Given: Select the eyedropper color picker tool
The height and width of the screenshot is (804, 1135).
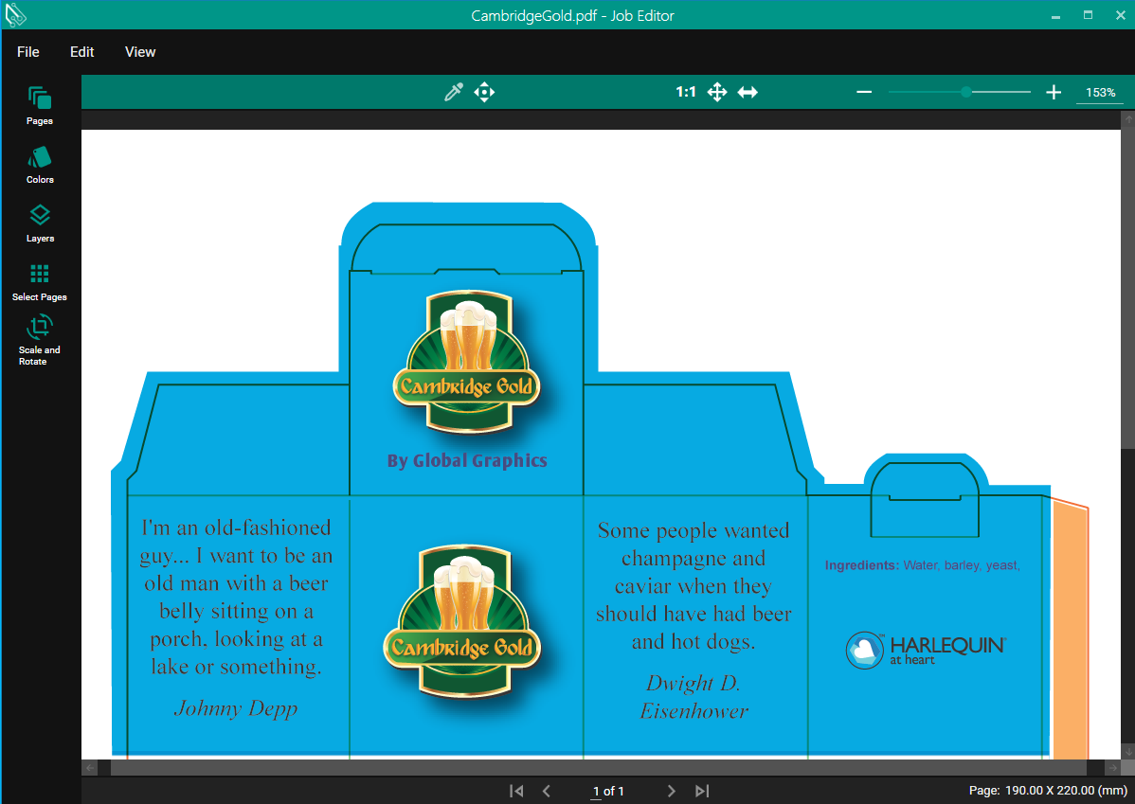Looking at the screenshot, I should pyautogui.click(x=454, y=92).
